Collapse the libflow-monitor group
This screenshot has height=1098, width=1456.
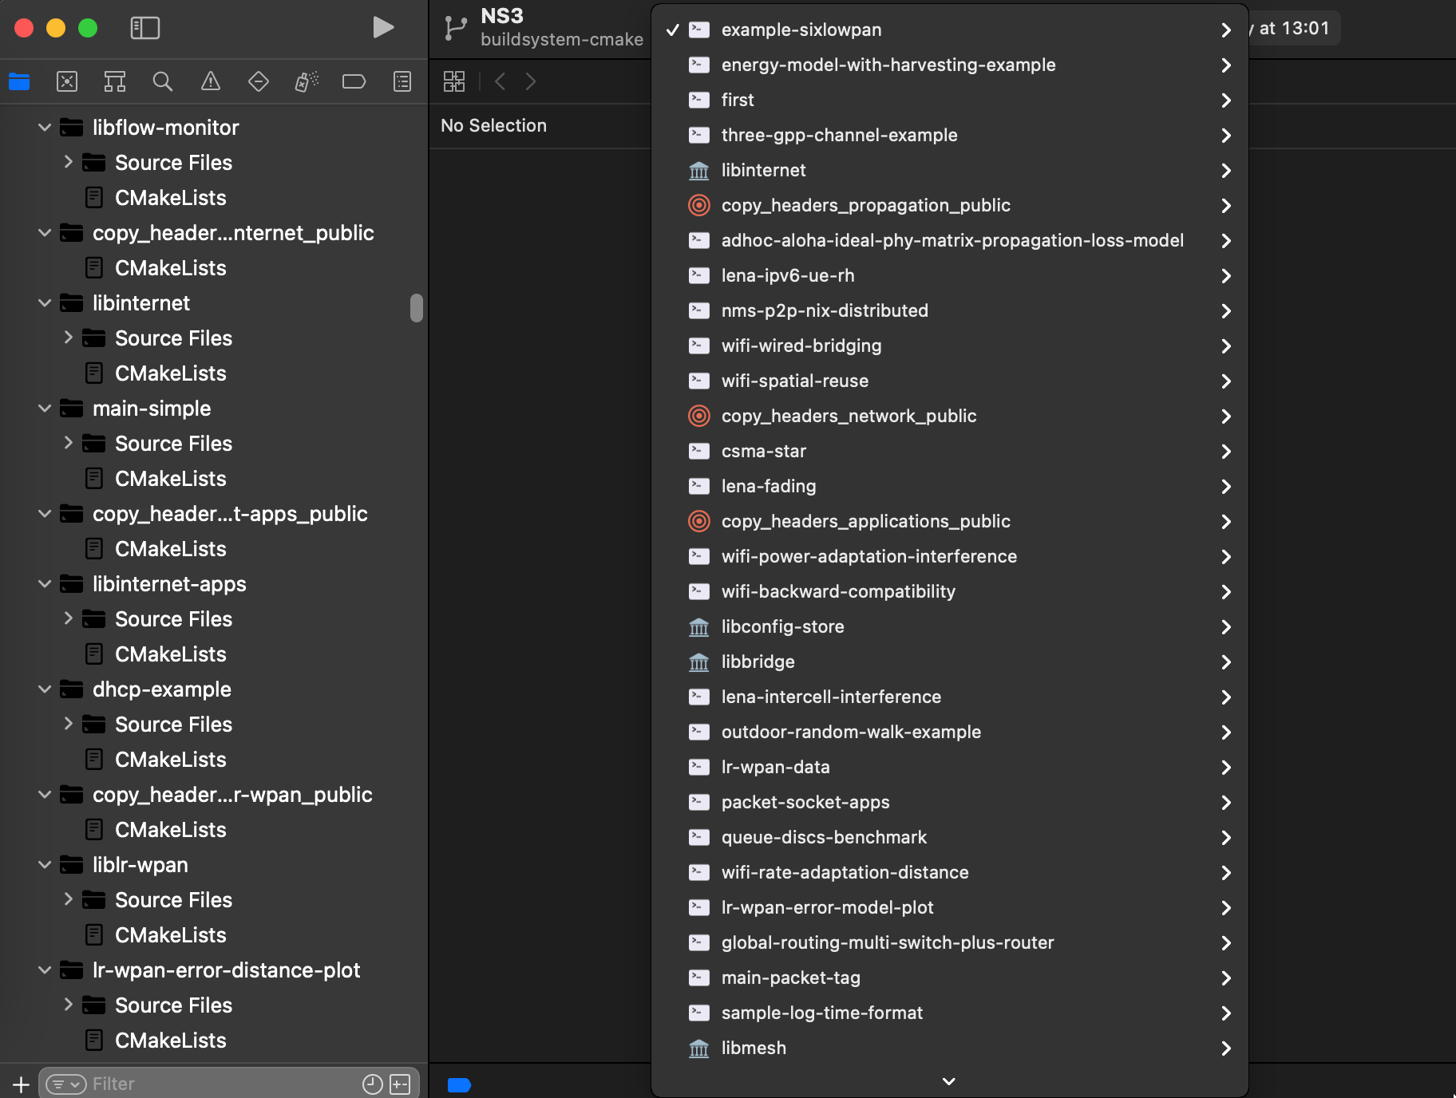tap(45, 128)
